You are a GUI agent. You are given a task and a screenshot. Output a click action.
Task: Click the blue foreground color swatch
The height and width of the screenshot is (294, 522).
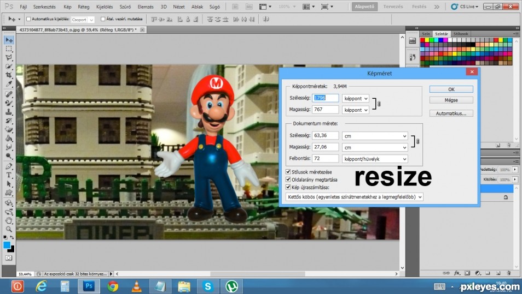coord(7,245)
